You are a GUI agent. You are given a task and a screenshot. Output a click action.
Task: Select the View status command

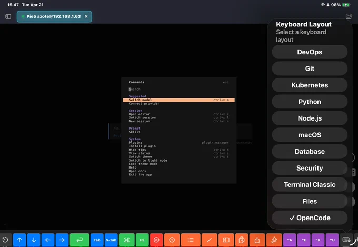[x=178, y=153]
